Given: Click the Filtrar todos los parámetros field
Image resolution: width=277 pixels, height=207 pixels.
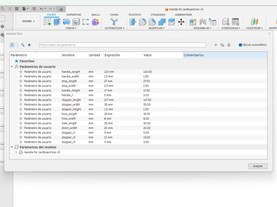Looking at the screenshot, I should (x=123, y=45).
